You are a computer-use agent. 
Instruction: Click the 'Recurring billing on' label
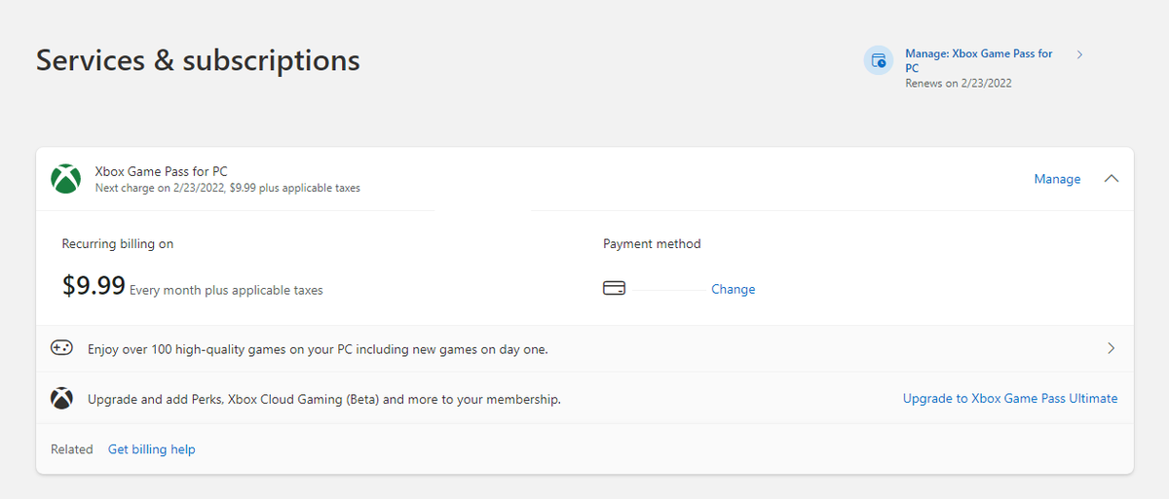(x=118, y=244)
